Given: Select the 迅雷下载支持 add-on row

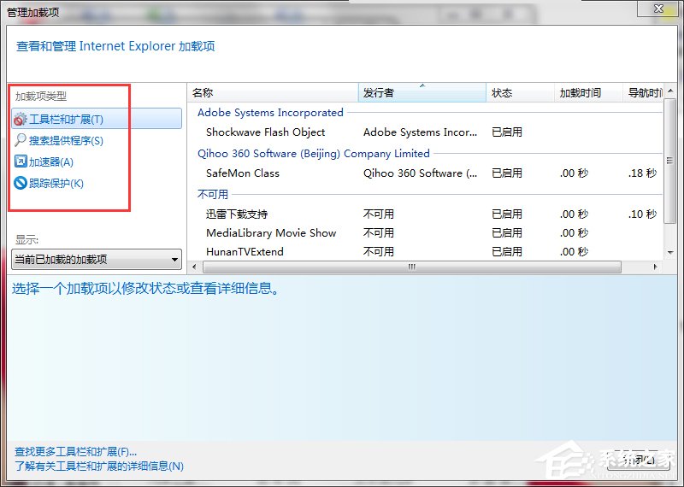Looking at the screenshot, I should 425,214.
